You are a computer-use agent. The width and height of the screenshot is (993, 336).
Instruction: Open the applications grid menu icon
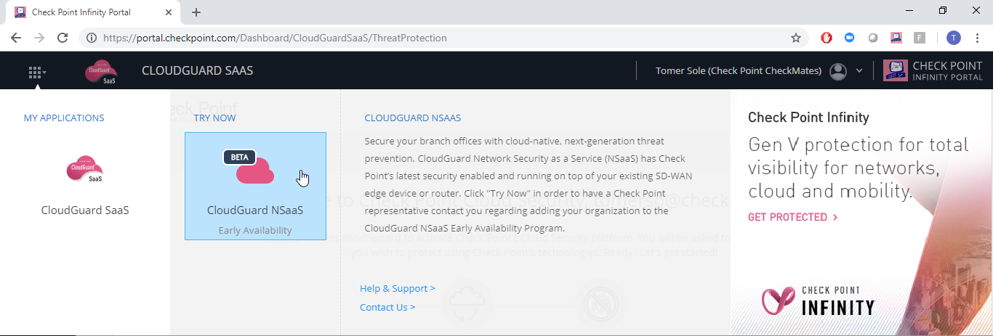tap(37, 72)
